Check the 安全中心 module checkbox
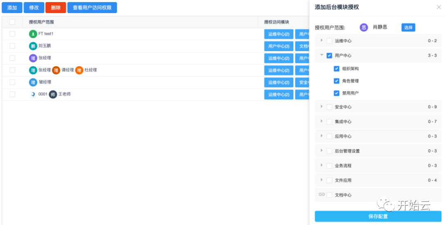The height and width of the screenshot is (225, 445). click(329, 107)
